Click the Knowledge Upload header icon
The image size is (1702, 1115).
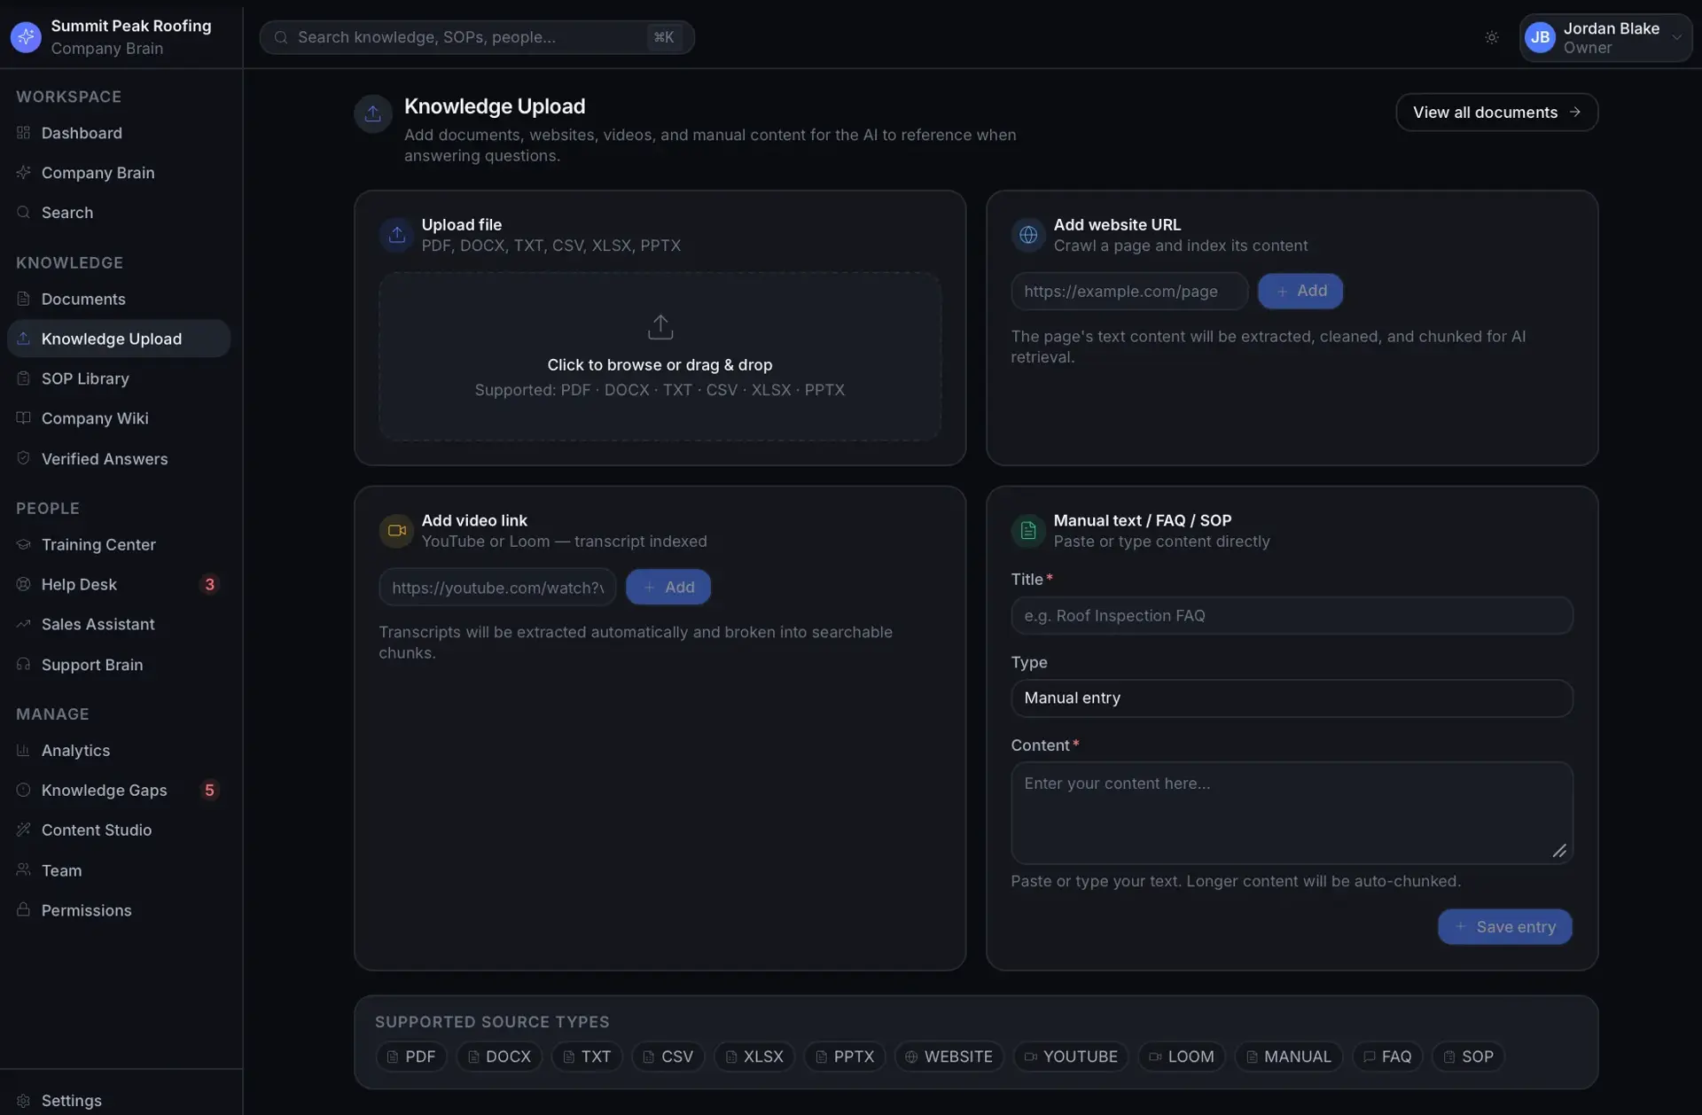(372, 113)
